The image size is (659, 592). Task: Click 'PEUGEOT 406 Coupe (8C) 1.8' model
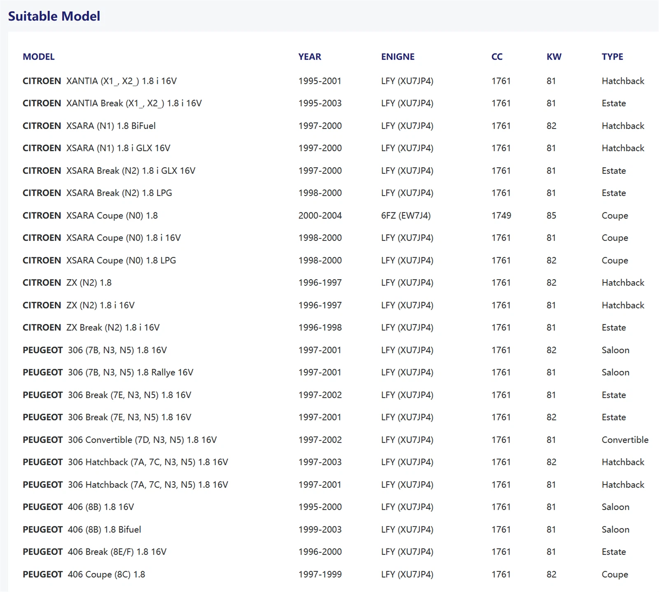click(x=84, y=575)
